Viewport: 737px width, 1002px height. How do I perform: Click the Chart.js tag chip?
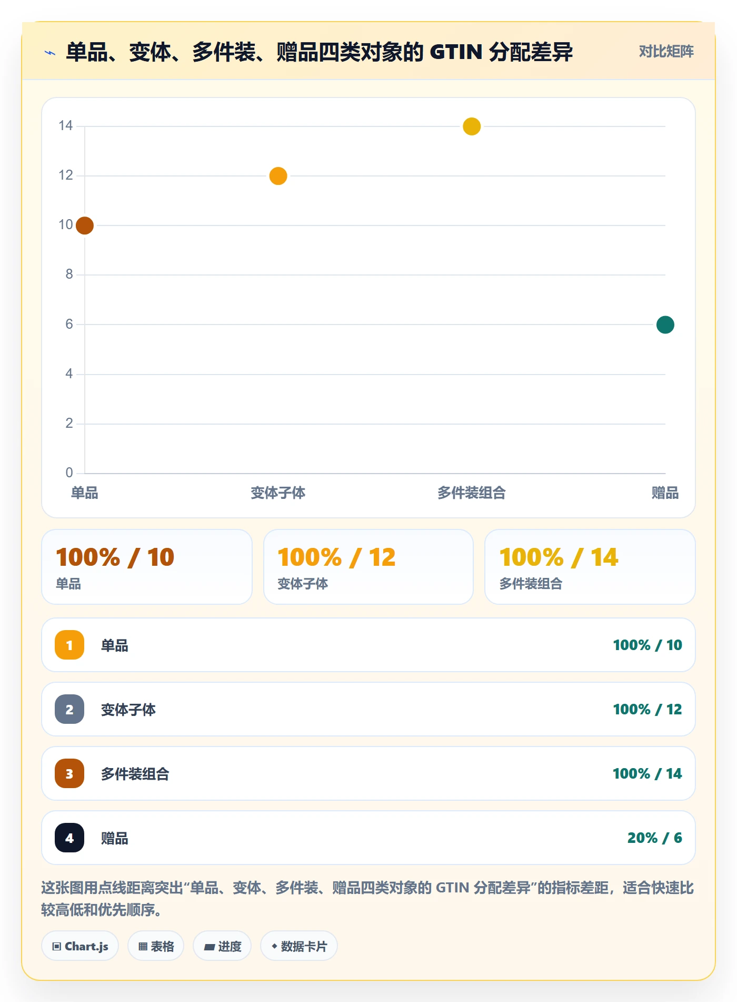coord(80,946)
